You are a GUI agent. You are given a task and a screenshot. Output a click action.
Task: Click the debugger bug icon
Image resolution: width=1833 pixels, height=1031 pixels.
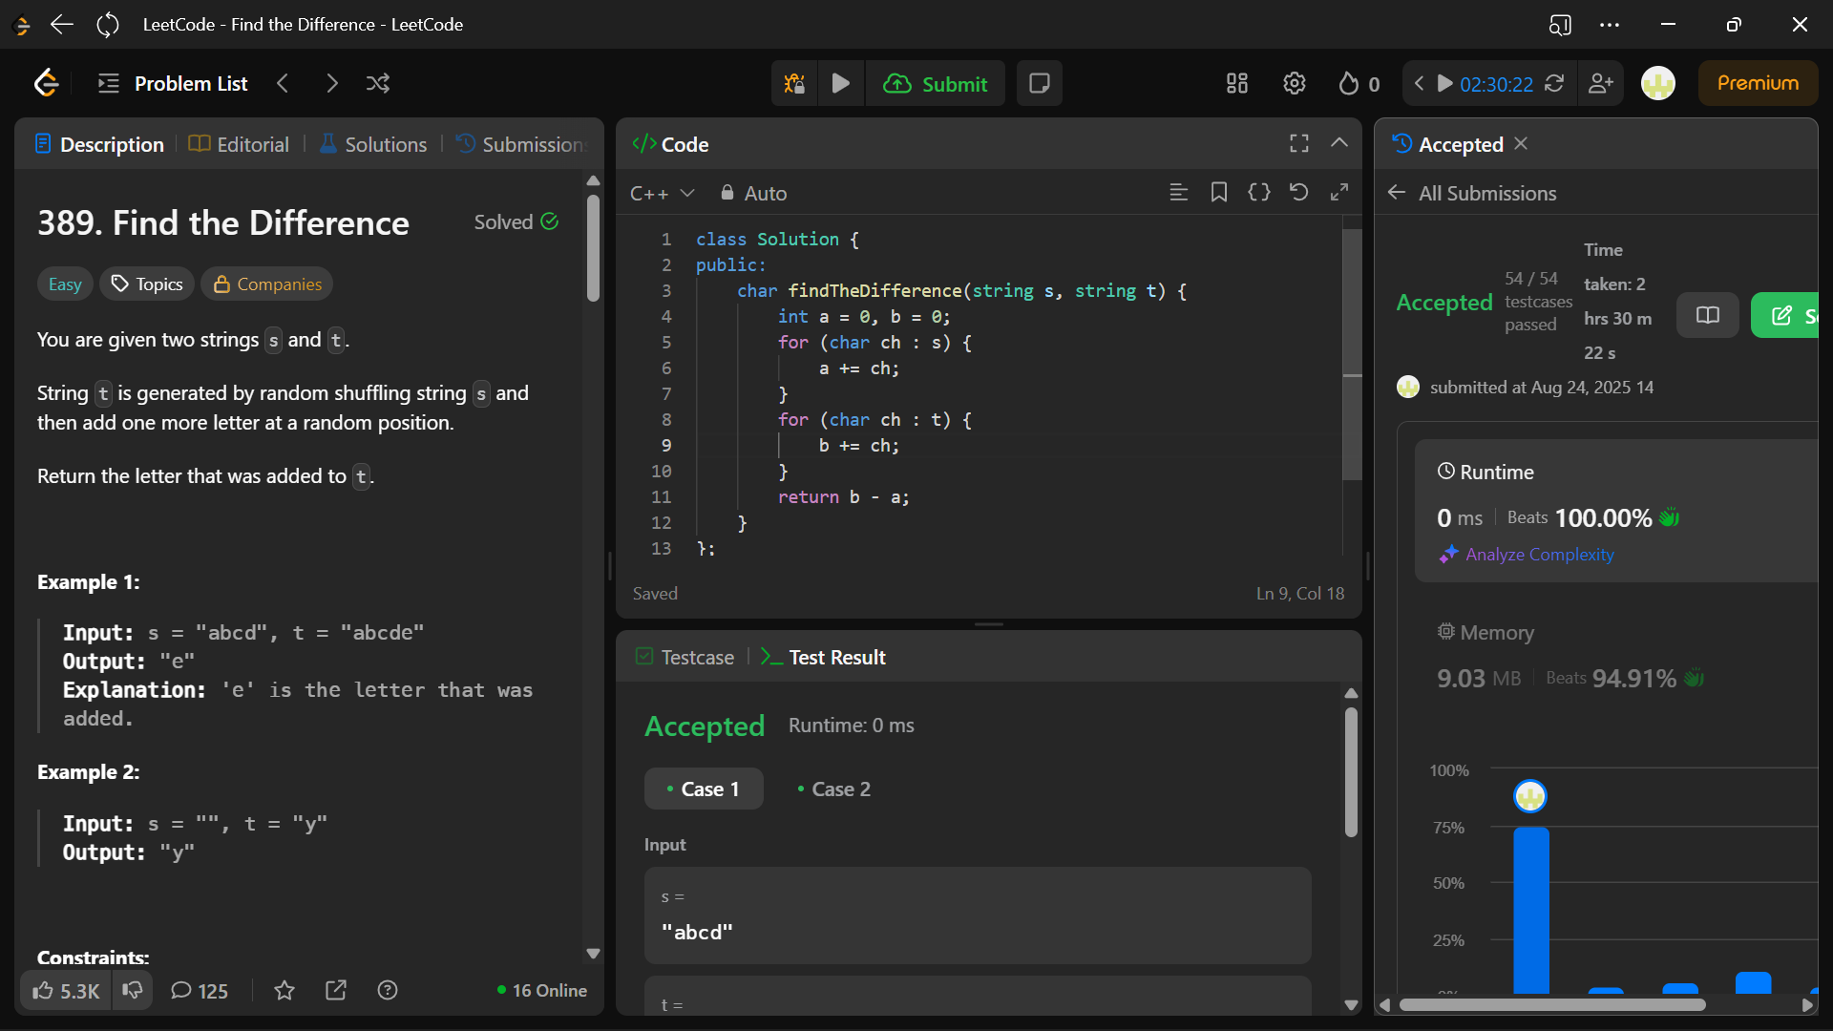(x=793, y=84)
